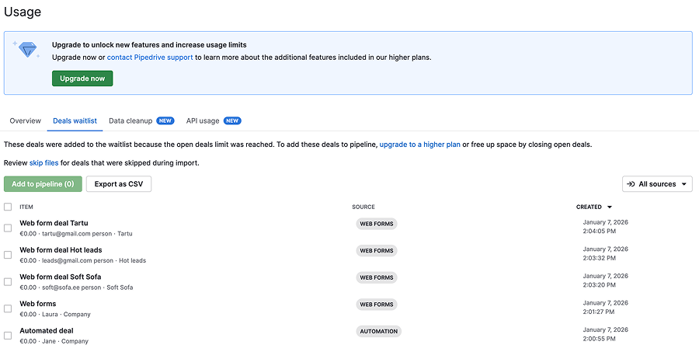The width and height of the screenshot is (699, 352).
Task: Click the diamond upgrade icon
Action: [x=29, y=50]
